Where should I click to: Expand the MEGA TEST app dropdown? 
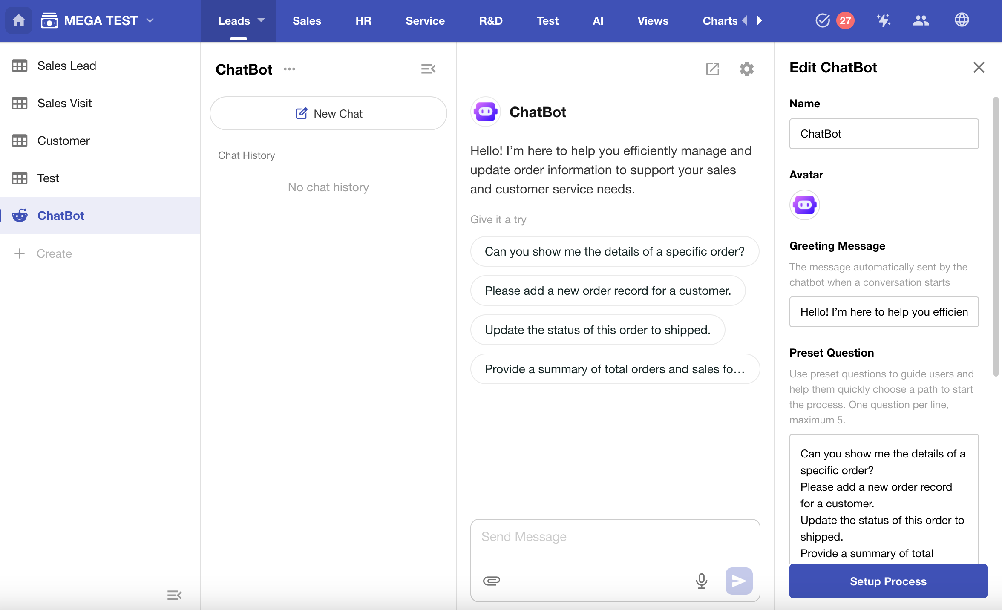tap(150, 20)
